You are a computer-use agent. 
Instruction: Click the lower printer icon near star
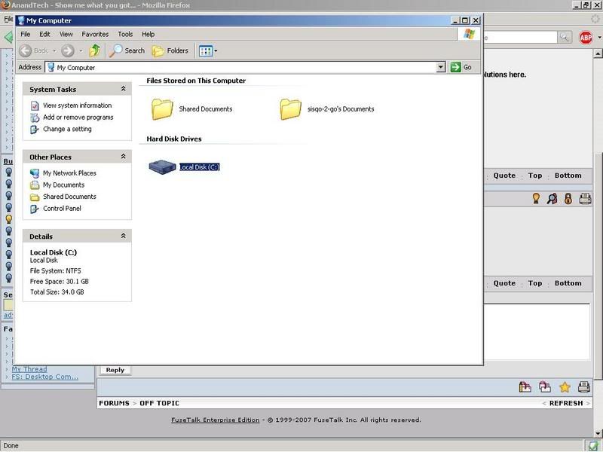tap(583, 387)
